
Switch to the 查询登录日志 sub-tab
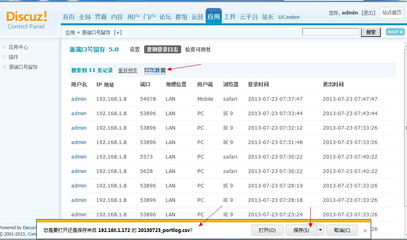163,49
